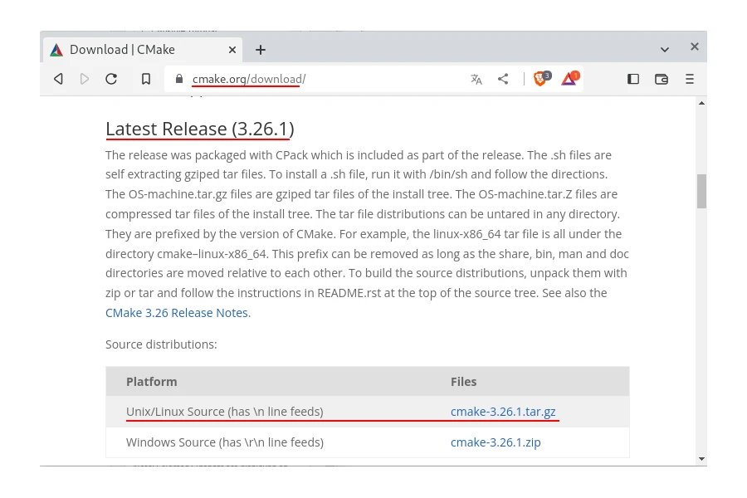Click the back navigation arrow
The height and width of the screenshot is (498, 747).
point(58,79)
